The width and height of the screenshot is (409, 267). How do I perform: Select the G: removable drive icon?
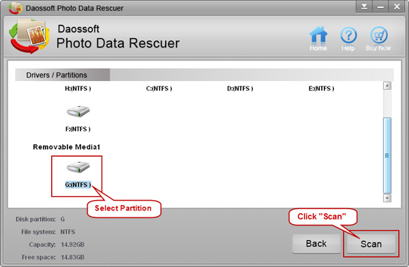[x=78, y=167]
